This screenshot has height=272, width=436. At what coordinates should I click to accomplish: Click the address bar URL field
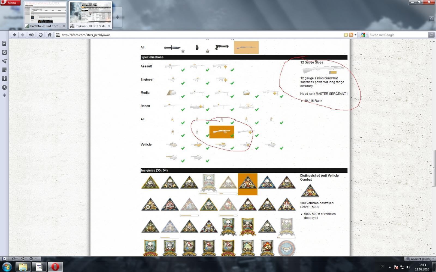(202, 35)
